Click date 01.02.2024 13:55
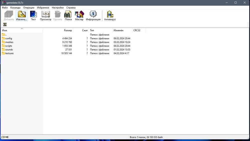Viewport: 250px width, 141px height. 122,50
